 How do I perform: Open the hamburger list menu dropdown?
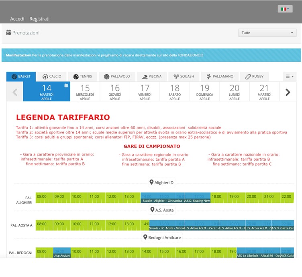(289, 77)
